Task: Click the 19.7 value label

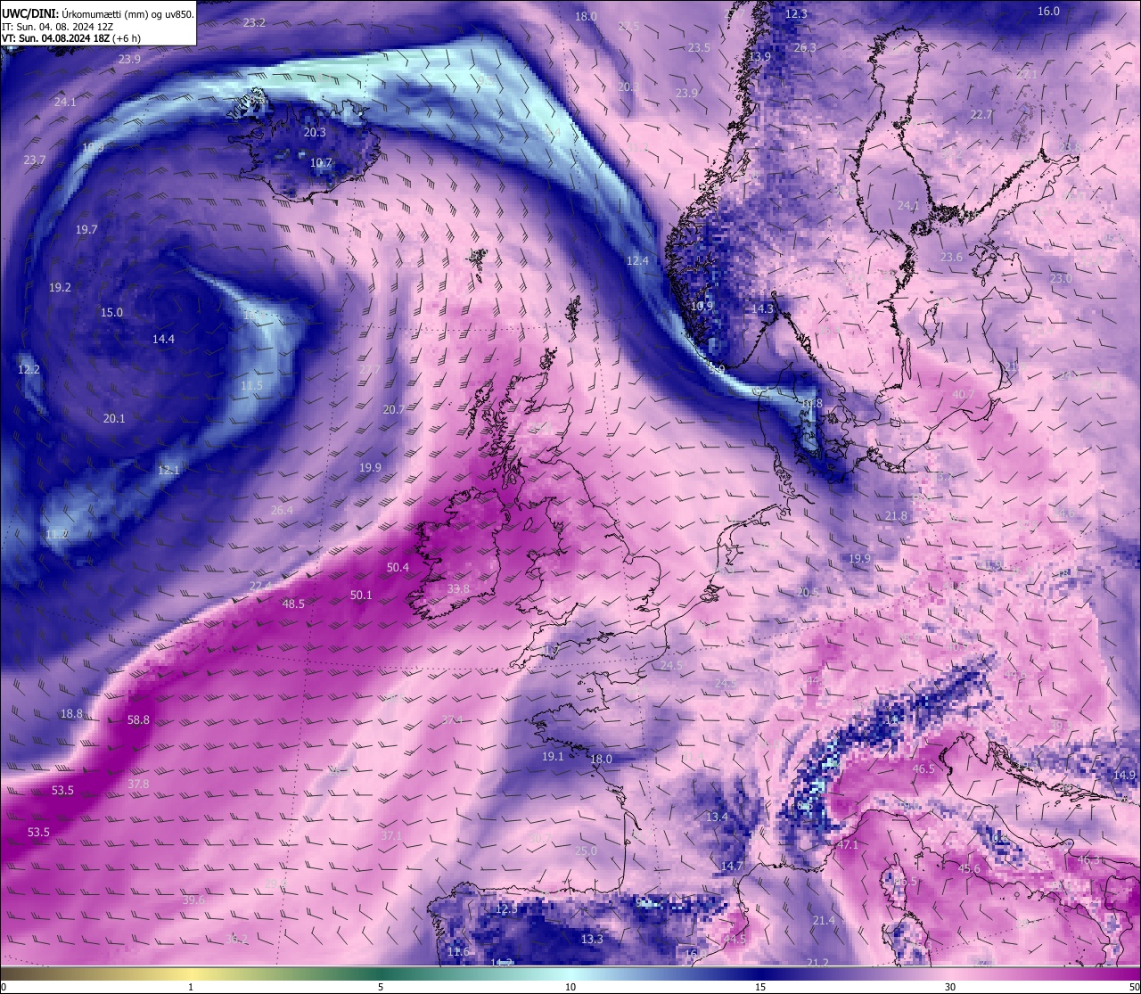Action: pos(86,229)
